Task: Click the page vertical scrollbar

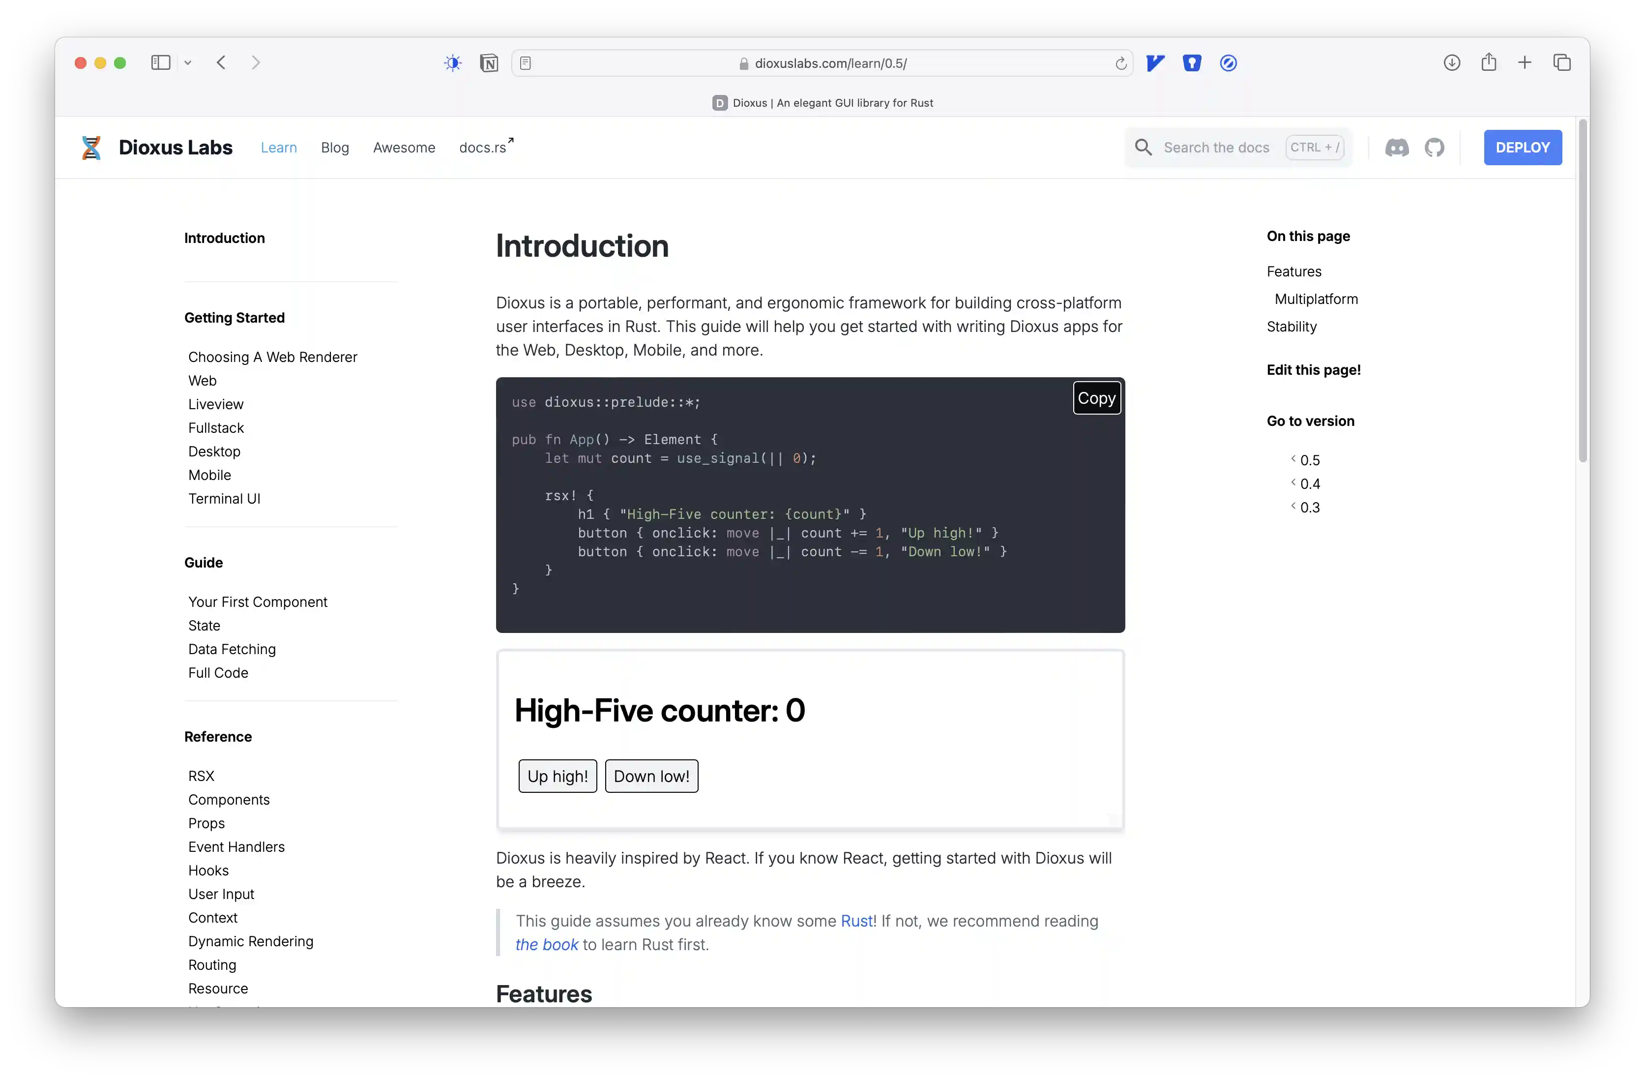Action: (x=1582, y=290)
